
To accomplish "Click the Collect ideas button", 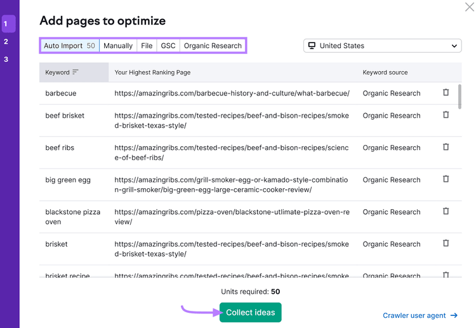I will [x=251, y=312].
